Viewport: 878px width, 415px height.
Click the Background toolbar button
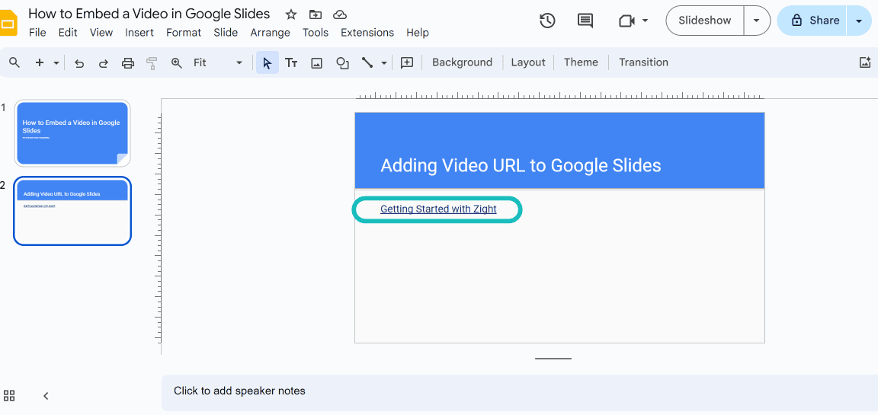click(x=462, y=62)
